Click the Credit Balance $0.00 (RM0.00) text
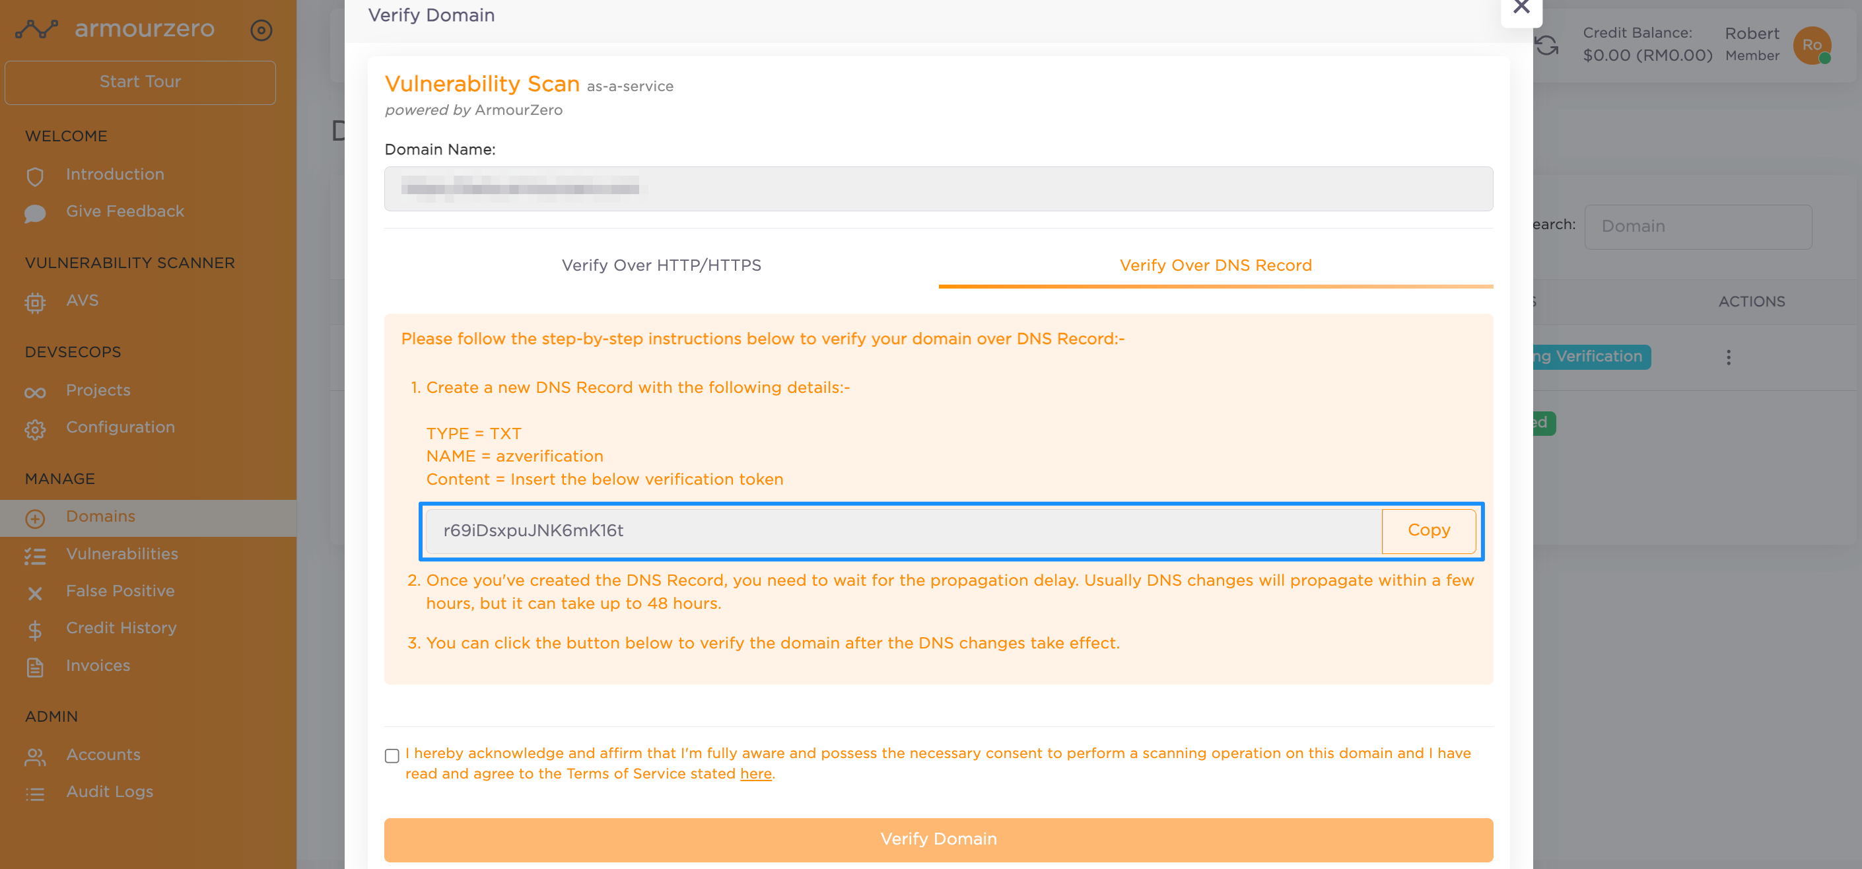This screenshot has width=1862, height=869. pyautogui.click(x=1647, y=55)
